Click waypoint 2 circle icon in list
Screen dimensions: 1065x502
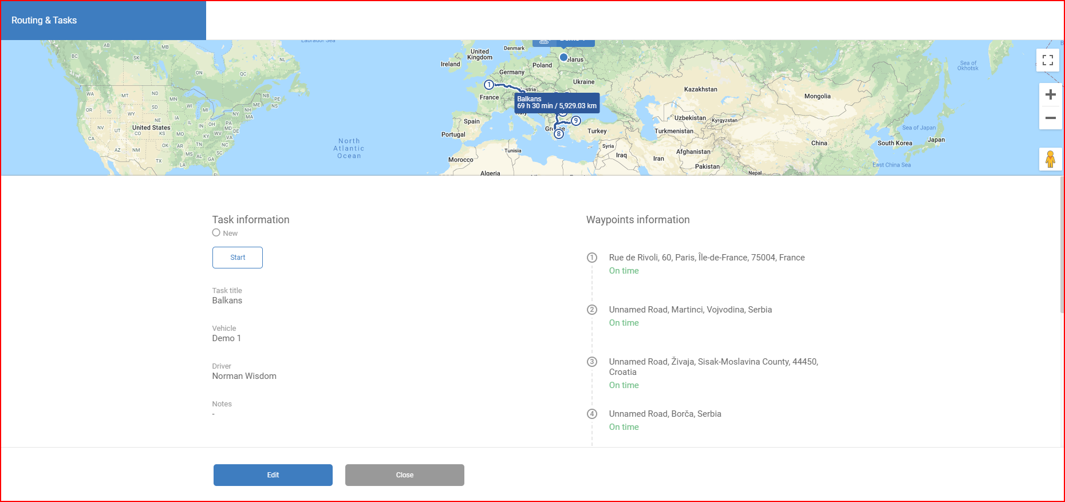592,310
